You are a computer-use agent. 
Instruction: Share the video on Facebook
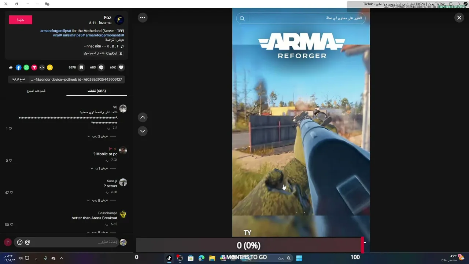click(x=19, y=67)
